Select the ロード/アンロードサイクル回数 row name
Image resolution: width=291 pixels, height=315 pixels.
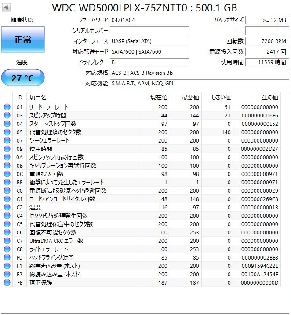(x=62, y=199)
